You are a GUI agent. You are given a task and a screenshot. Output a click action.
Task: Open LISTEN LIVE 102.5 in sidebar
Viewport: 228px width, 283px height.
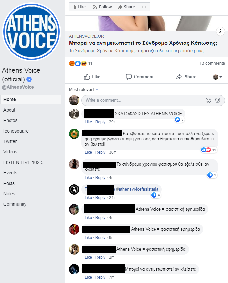(23, 162)
